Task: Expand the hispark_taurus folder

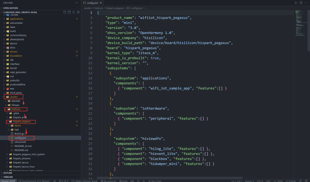Action: (x=21, y=162)
